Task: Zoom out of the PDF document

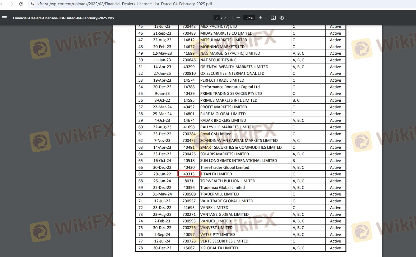Action: click(x=238, y=18)
